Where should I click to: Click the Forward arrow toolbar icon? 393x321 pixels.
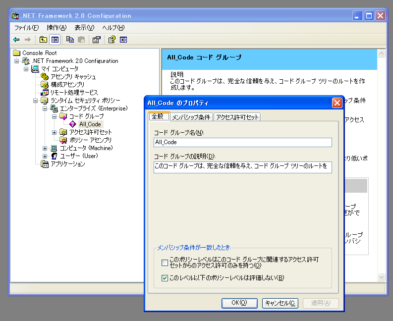coord(28,40)
